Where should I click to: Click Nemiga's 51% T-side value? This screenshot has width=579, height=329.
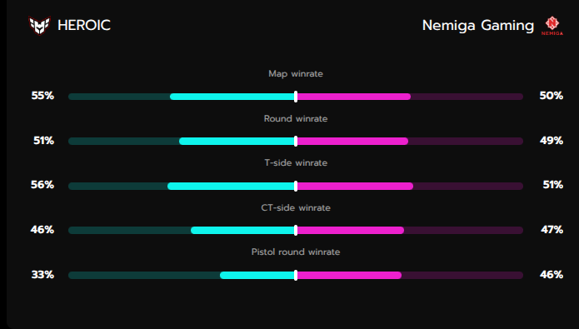coord(553,185)
